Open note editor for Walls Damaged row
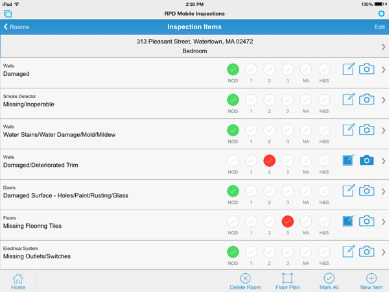This screenshot has height=292, width=389. pyautogui.click(x=349, y=69)
